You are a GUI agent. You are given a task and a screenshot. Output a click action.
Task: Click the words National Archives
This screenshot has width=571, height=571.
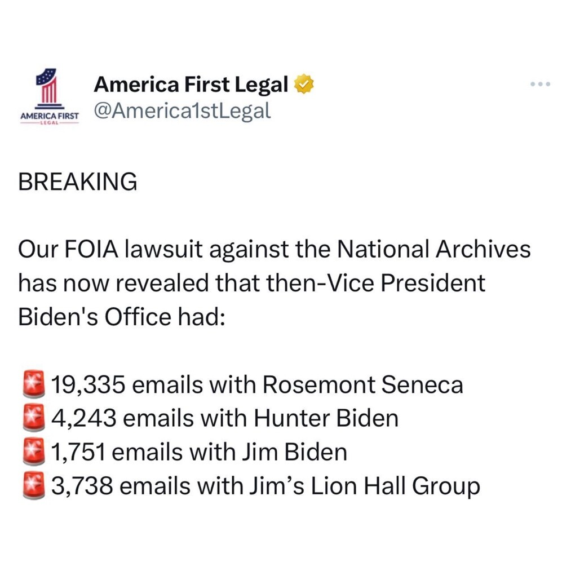coord(433,249)
